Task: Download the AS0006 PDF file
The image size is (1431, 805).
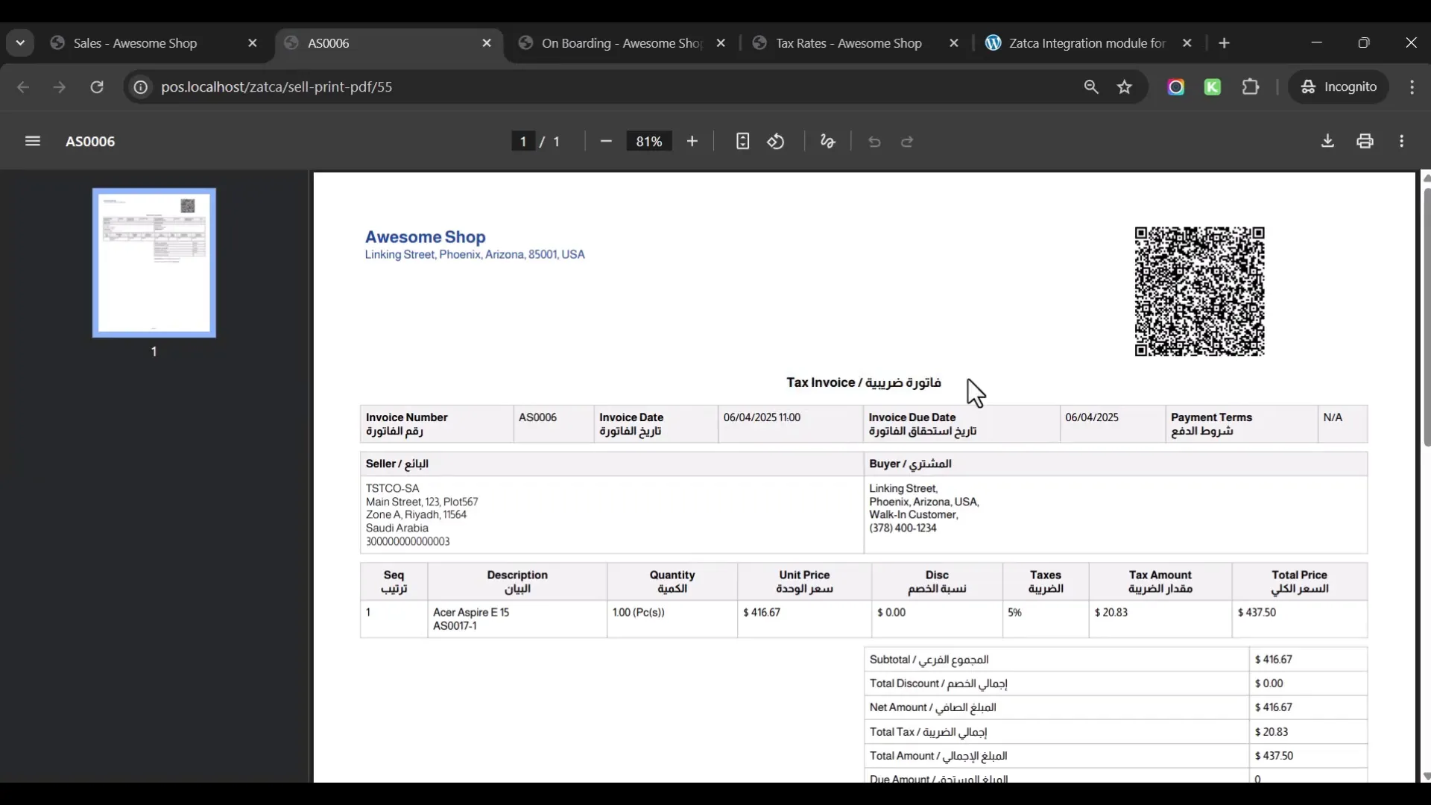Action: click(x=1327, y=142)
